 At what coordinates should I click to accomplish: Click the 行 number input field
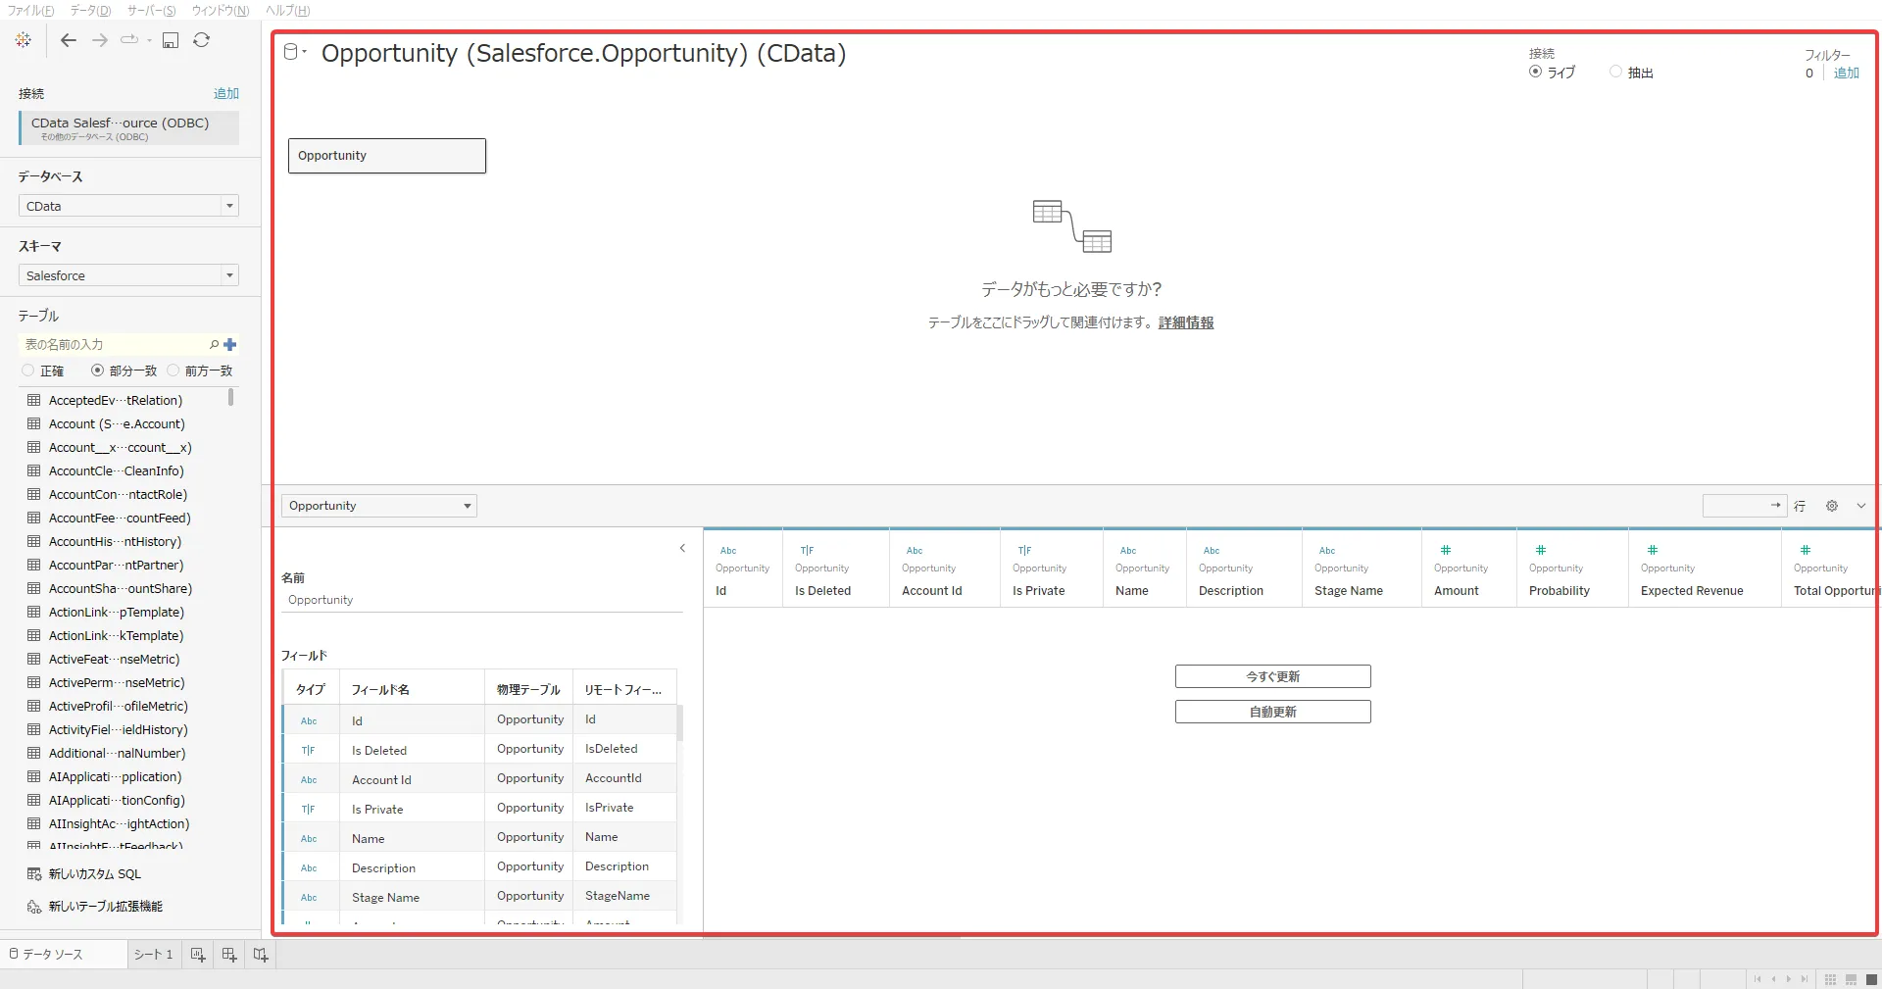point(1745,506)
